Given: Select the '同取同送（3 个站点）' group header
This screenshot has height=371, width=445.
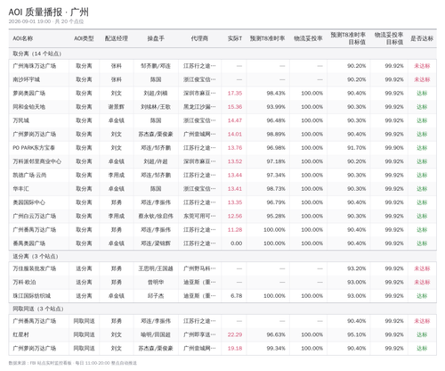Looking at the screenshot, I should (222, 309).
